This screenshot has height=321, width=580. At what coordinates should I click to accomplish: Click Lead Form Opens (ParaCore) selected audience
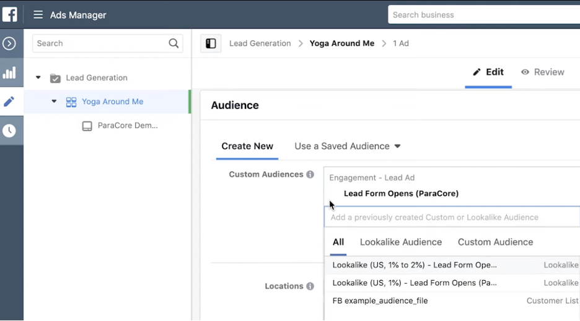[x=401, y=193]
